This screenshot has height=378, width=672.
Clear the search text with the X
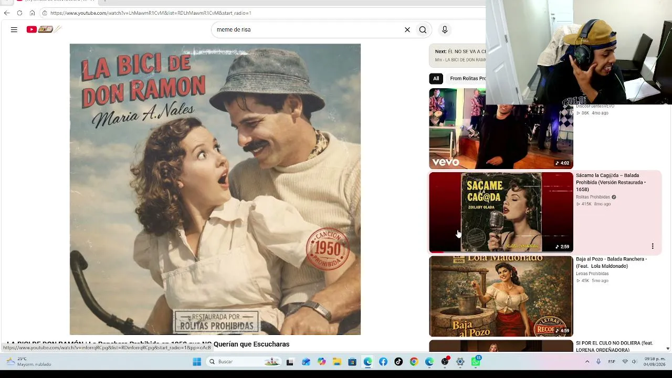click(407, 30)
